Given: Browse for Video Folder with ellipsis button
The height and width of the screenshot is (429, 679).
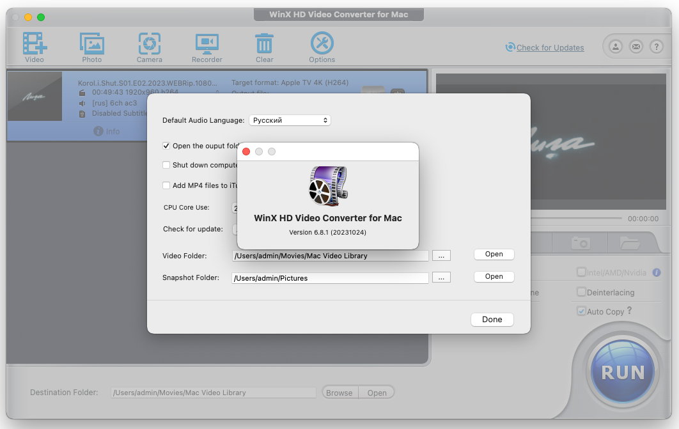Looking at the screenshot, I should (441, 256).
